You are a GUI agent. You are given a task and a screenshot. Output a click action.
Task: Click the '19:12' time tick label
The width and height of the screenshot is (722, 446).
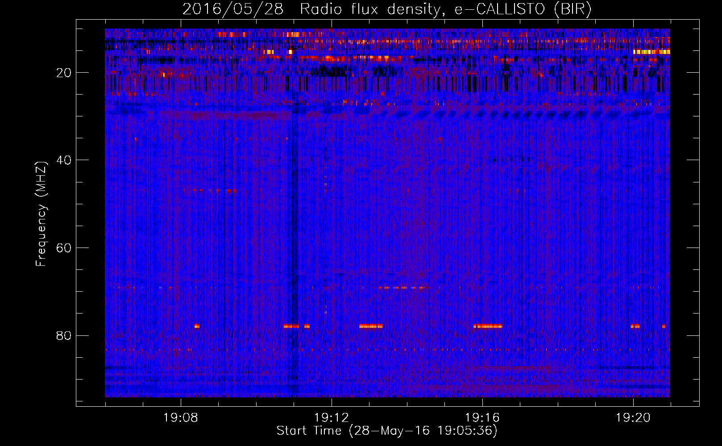tap(332, 418)
